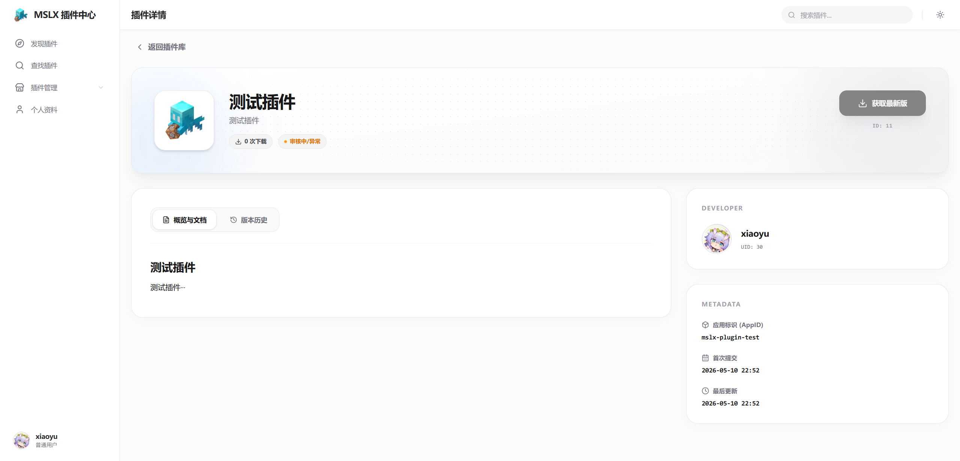Click the DEVELOPER section heading
The height and width of the screenshot is (461, 960).
[722, 208]
